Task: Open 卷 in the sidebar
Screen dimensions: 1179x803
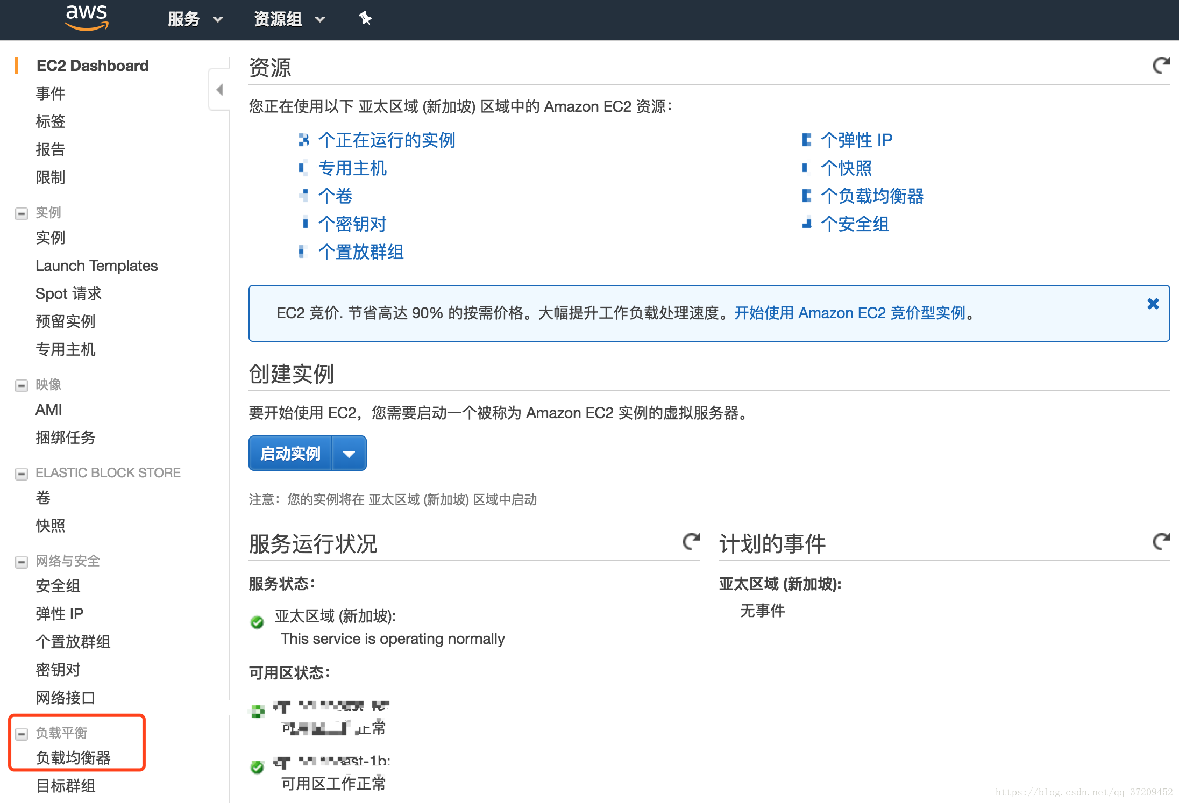Action: point(43,498)
